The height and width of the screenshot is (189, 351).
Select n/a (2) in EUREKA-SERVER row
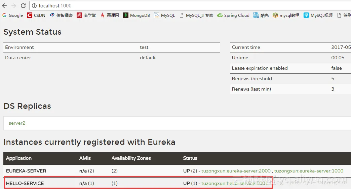[87, 171]
